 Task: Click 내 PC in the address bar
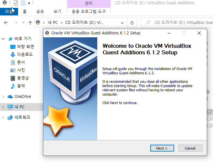(53, 23)
